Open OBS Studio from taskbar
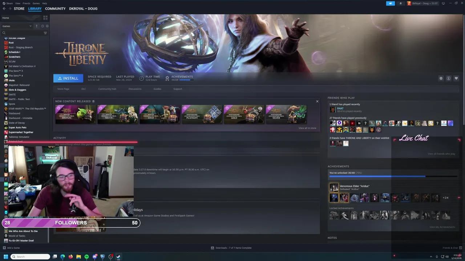The image size is (465, 261). 110,257
